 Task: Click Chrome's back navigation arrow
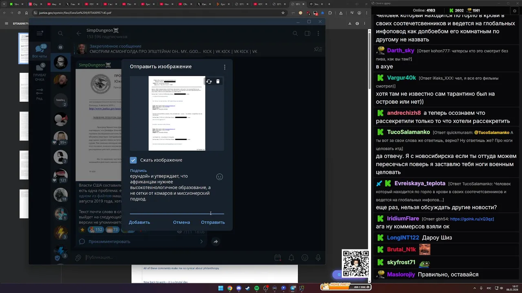(4, 13)
